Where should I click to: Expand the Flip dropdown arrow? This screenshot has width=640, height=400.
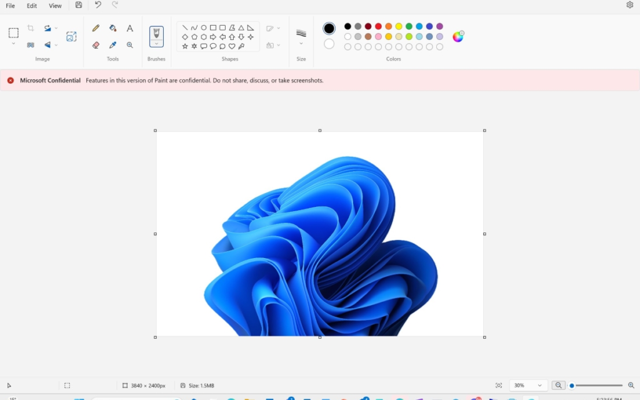point(56,45)
